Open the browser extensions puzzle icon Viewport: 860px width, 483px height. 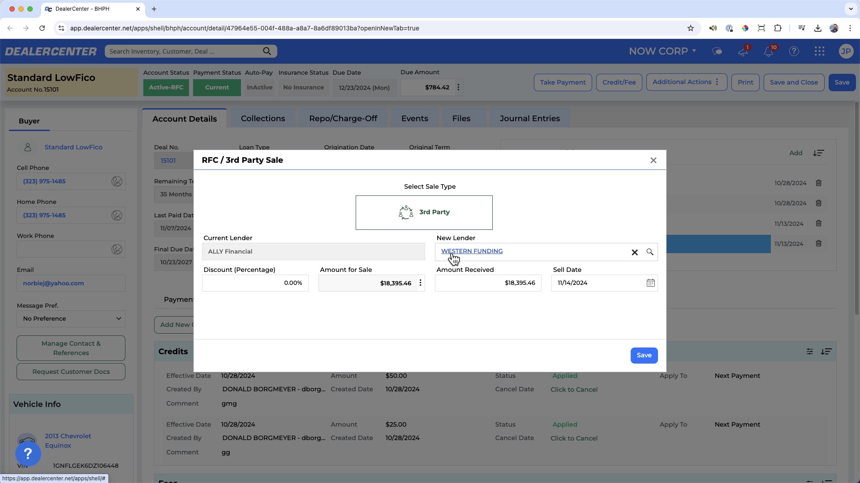coord(778,28)
